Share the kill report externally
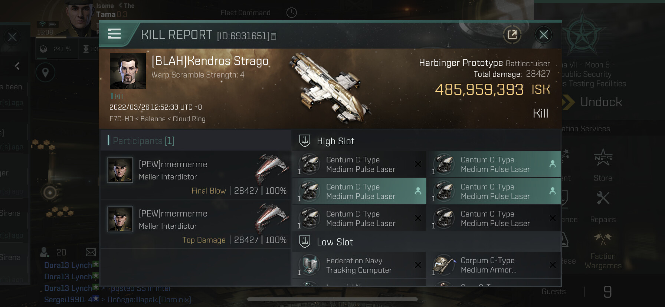 (512, 35)
